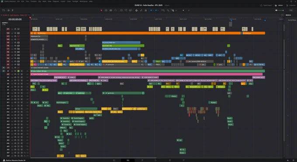Open the Deliver page icon in bottom bar
This screenshot has height=162, width=297.
(183, 160)
